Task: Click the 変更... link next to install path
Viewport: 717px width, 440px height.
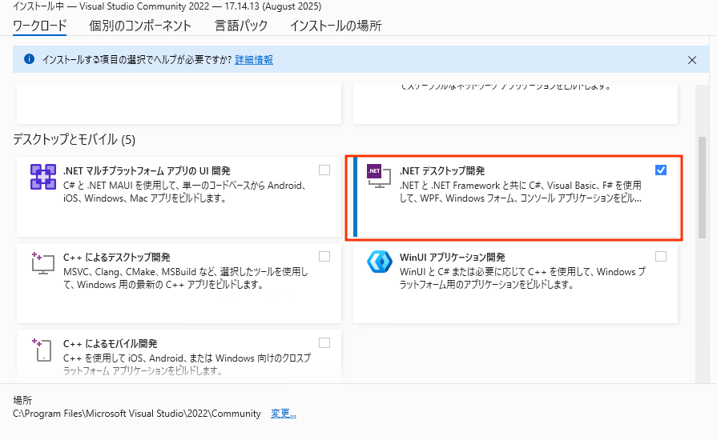Action: tap(284, 414)
